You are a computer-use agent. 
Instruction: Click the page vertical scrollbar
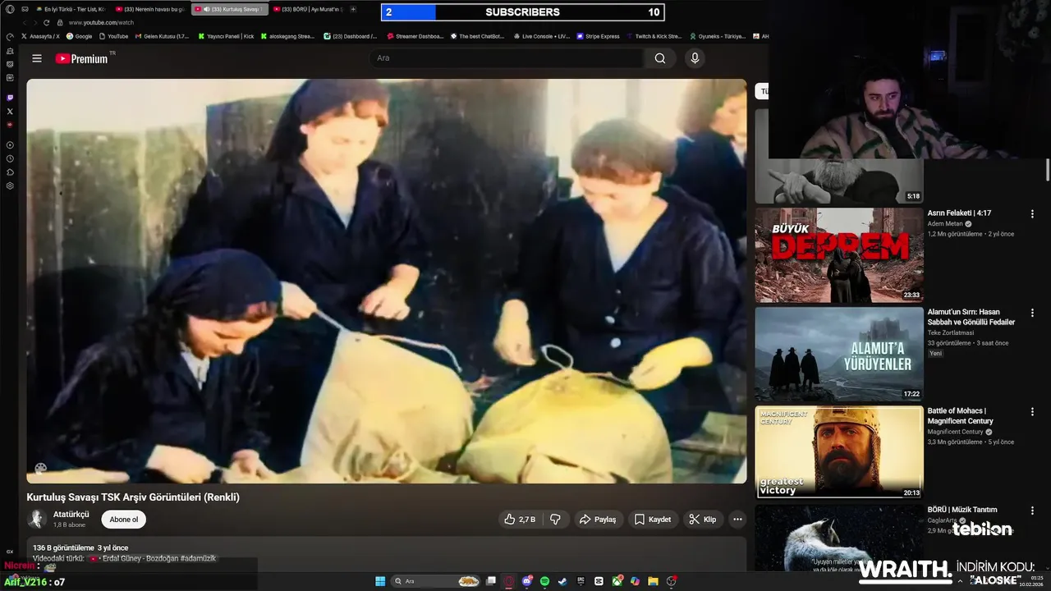point(1048,170)
